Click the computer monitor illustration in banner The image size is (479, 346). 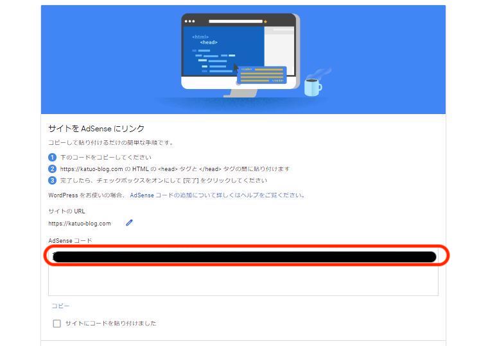239,55
